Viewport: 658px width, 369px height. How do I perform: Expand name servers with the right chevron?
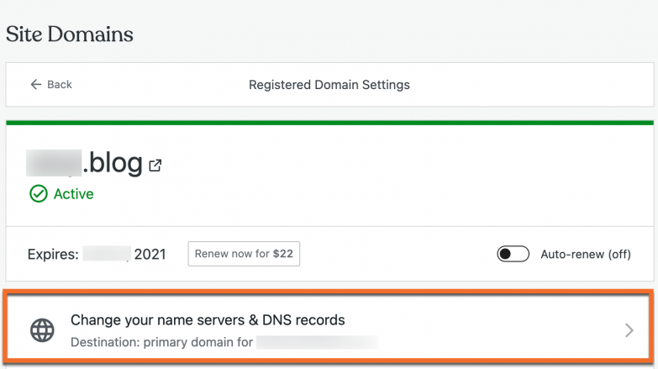pos(629,330)
